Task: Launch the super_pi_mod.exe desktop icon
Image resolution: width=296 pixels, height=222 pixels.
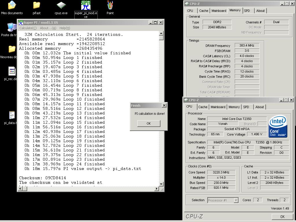Action: point(86,5)
